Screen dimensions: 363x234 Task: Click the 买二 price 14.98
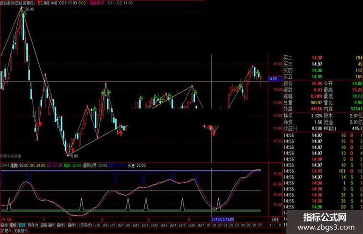point(317,58)
